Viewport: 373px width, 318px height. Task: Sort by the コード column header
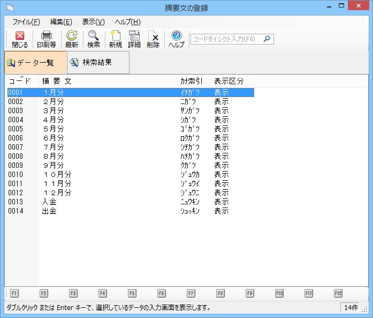[x=20, y=82]
